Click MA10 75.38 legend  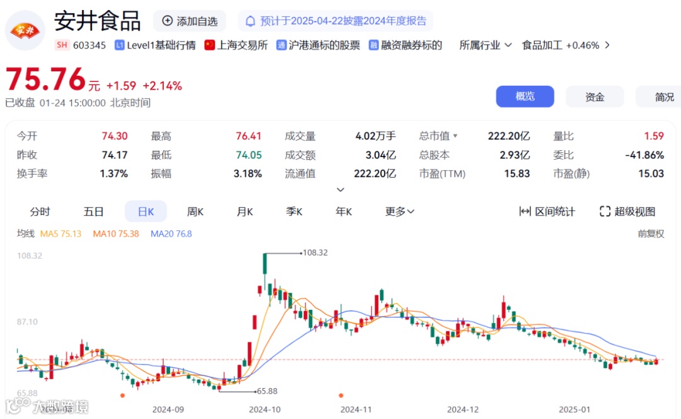(116, 234)
